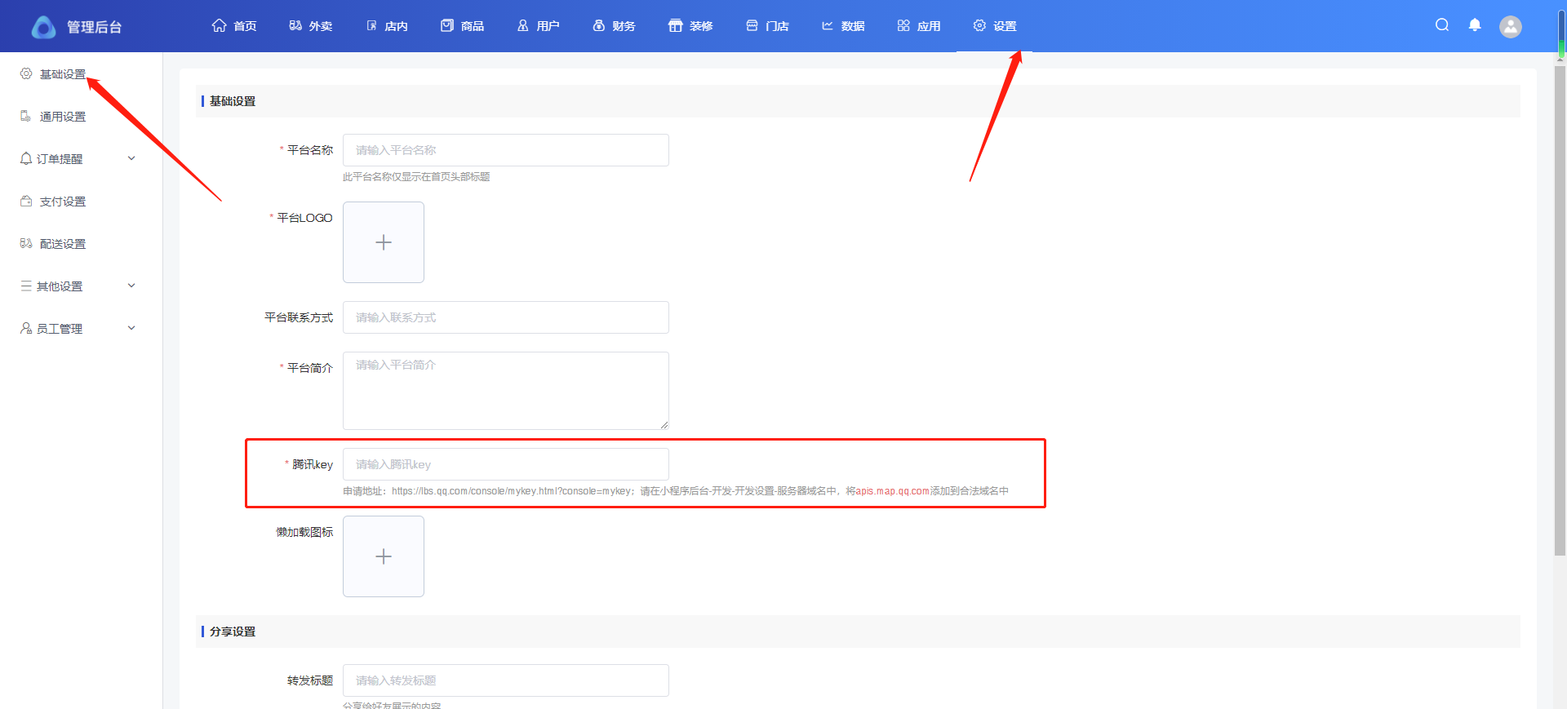Click the blue platform logo icon

click(x=43, y=27)
